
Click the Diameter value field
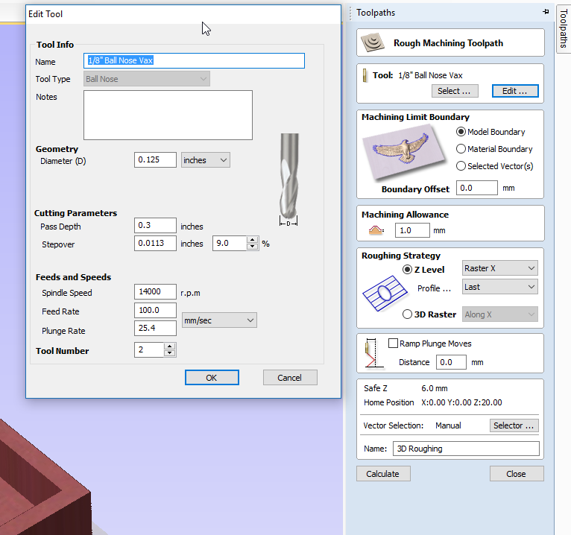[155, 159]
